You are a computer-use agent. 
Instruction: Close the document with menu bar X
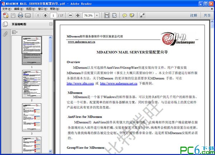tap(212, 9)
